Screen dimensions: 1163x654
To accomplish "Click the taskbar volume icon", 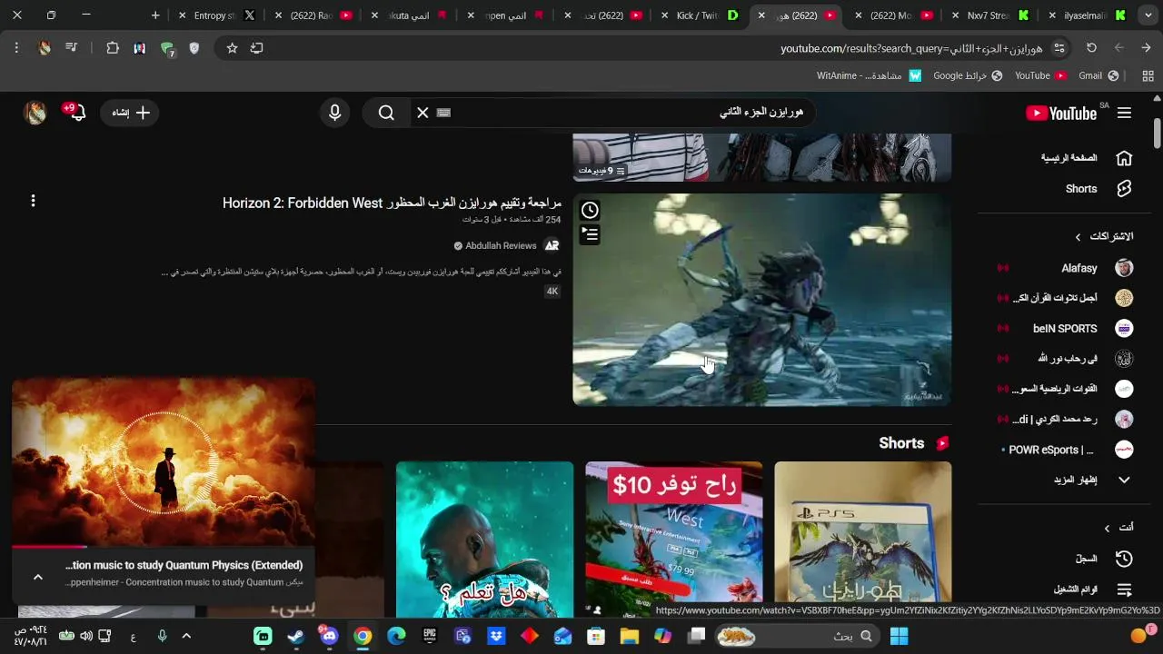I will 85,637.
